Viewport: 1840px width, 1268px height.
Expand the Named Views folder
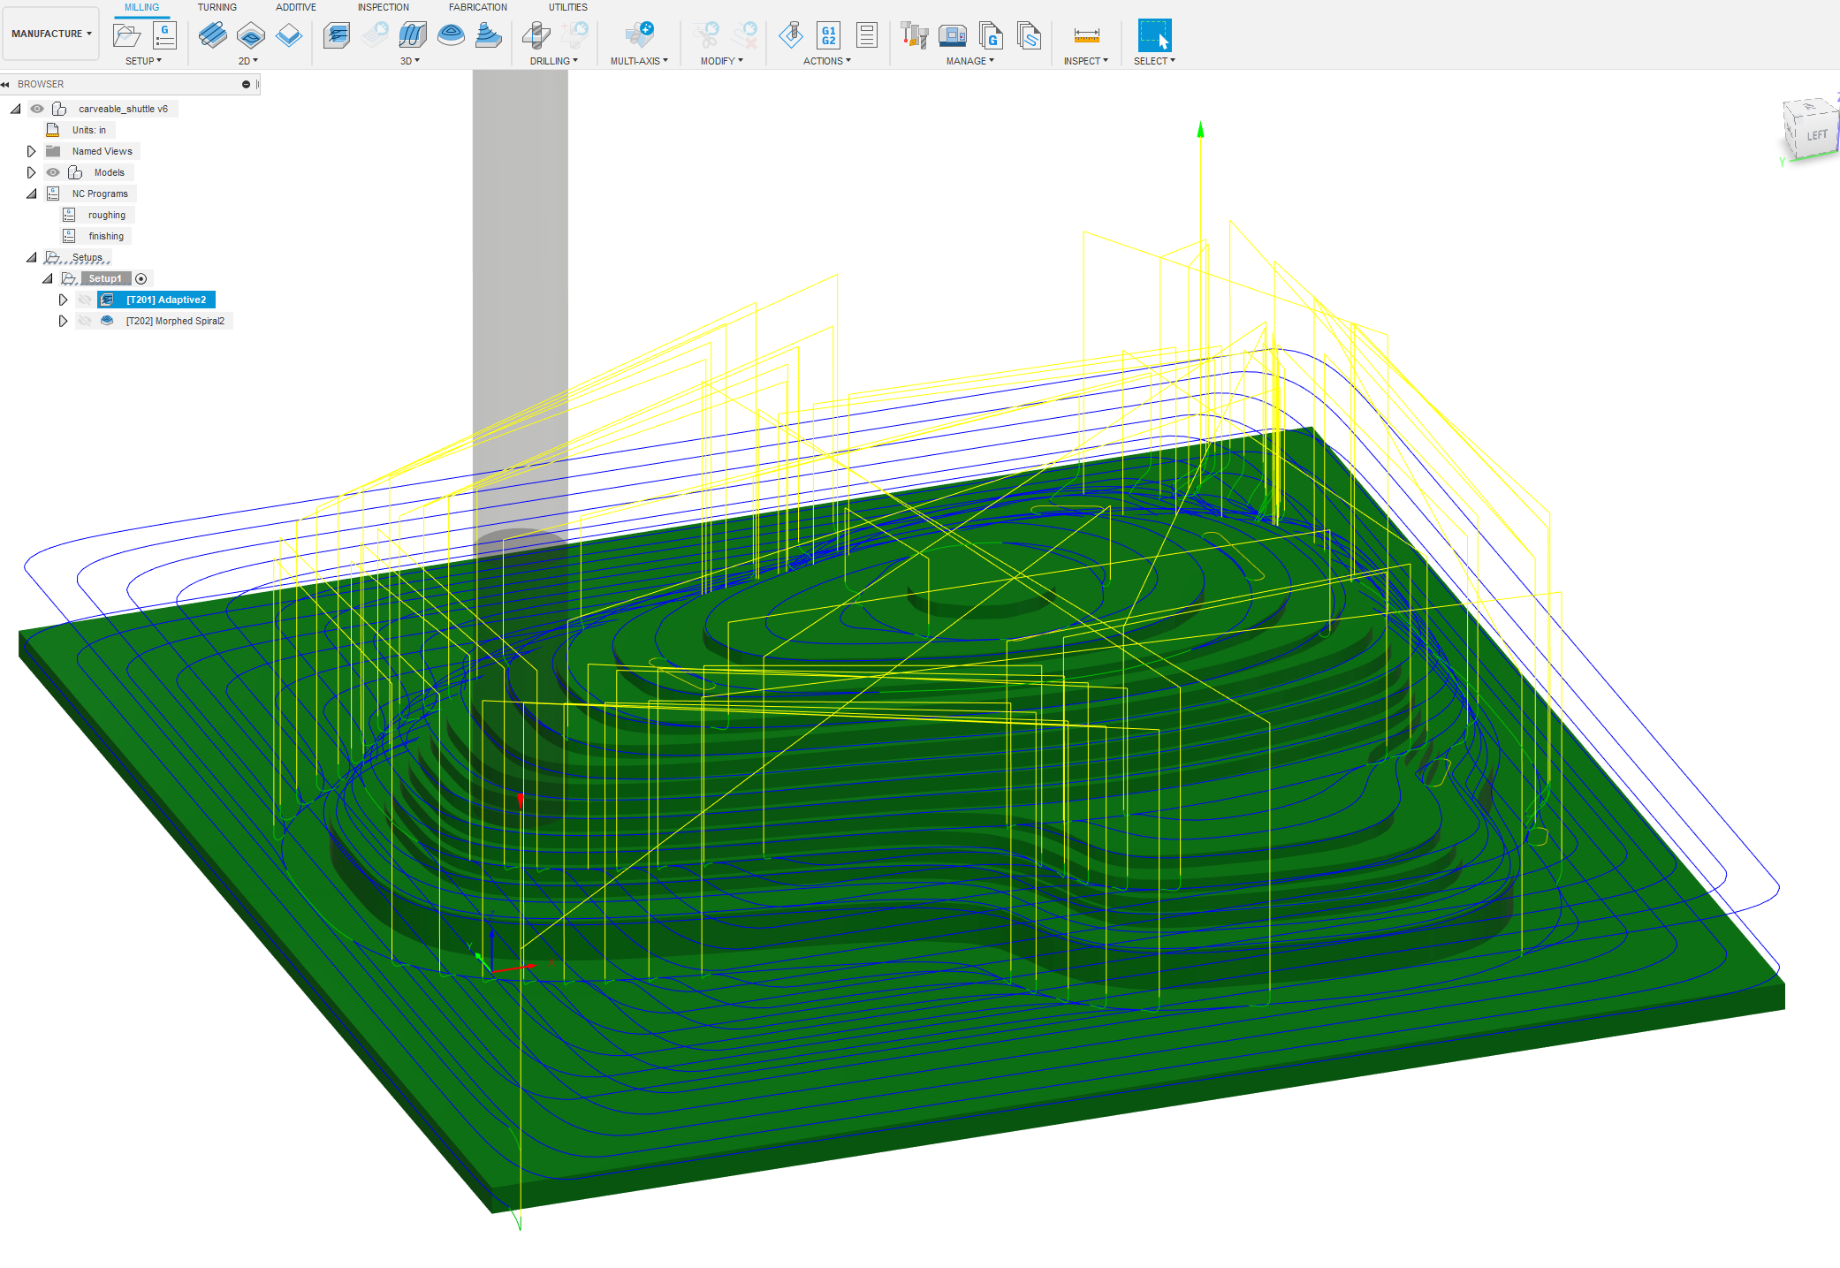pyautogui.click(x=31, y=151)
